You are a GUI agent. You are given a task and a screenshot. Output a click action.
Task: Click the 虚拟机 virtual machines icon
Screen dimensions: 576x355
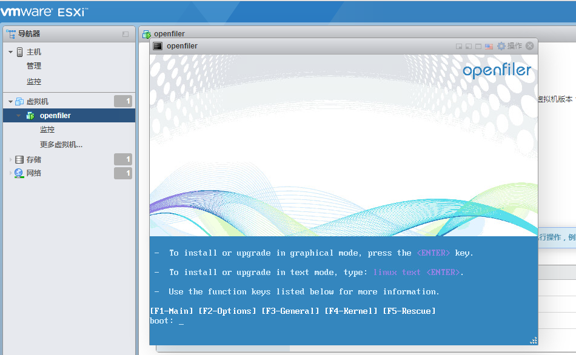click(x=19, y=102)
